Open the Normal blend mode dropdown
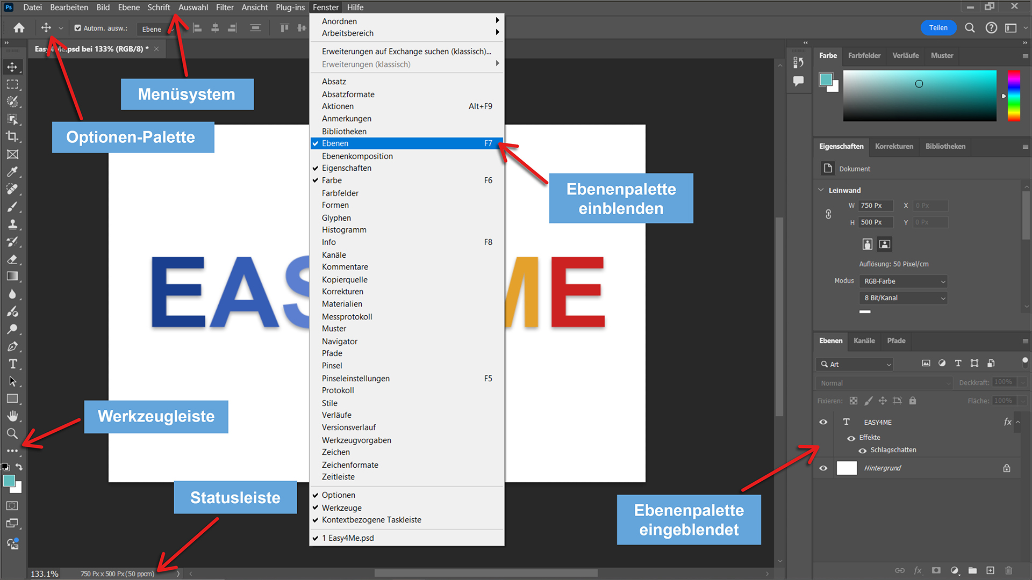The image size is (1032, 580). point(884,383)
